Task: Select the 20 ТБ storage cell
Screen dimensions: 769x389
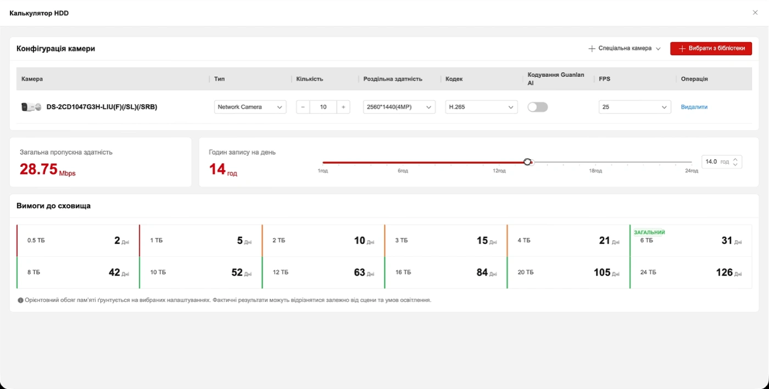Action: [568, 272]
